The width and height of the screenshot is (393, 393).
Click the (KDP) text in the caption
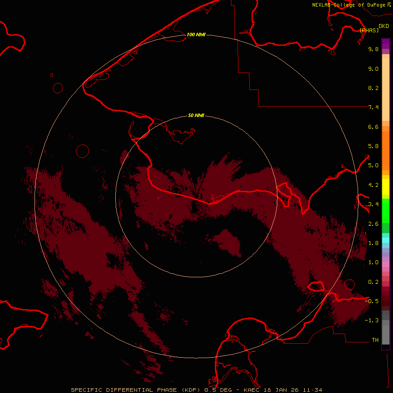192,390
